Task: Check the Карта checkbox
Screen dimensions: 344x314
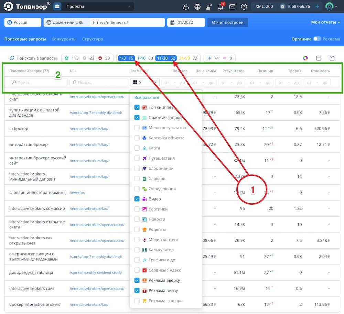Action: pyautogui.click(x=137, y=148)
